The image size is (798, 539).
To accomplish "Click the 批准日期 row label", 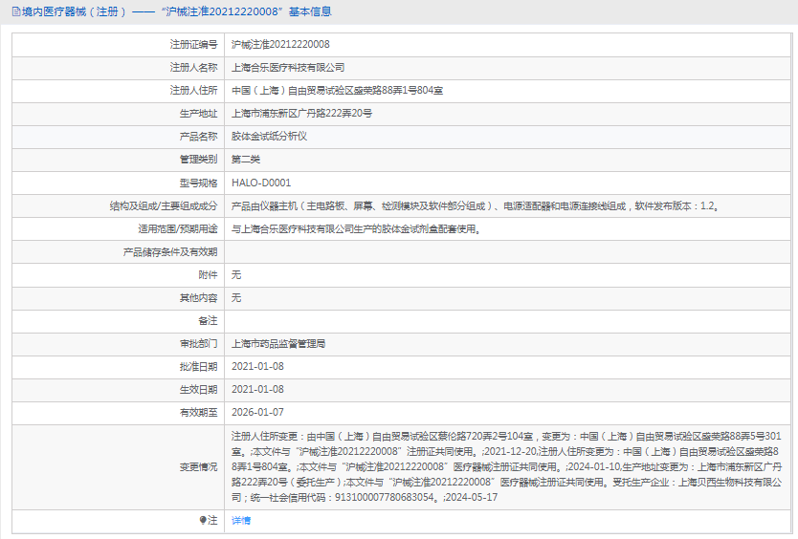I will [198, 366].
